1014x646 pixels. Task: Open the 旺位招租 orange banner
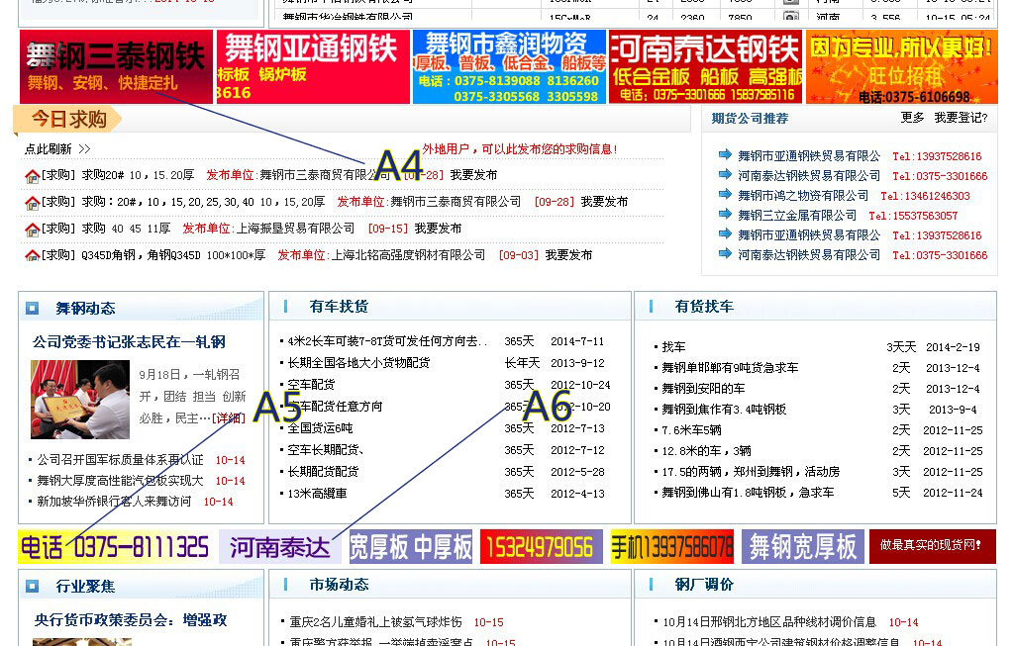901,66
